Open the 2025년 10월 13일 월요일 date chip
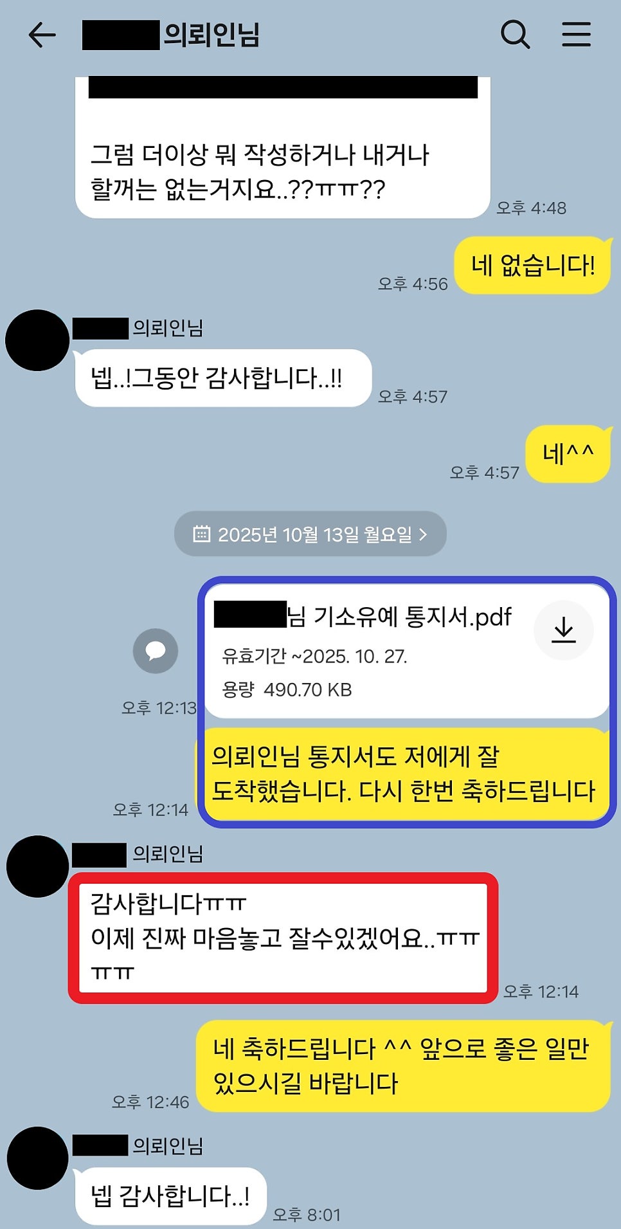Image resolution: width=621 pixels, height=1229 pixels. (x=310, y=534)
